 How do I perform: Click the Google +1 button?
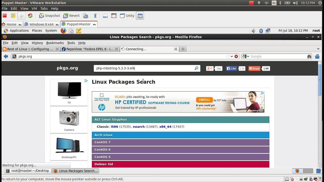(210, 69)
